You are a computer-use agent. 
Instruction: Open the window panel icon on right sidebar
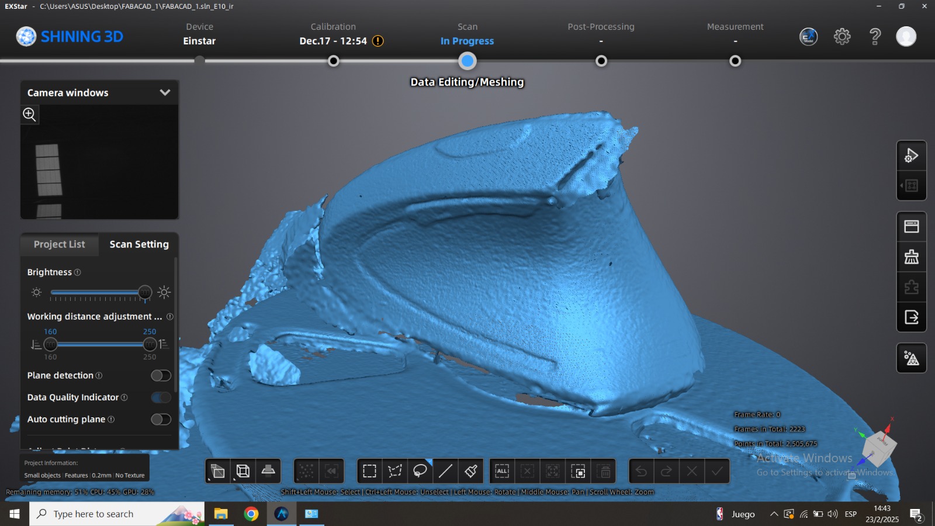pos(912,226)
